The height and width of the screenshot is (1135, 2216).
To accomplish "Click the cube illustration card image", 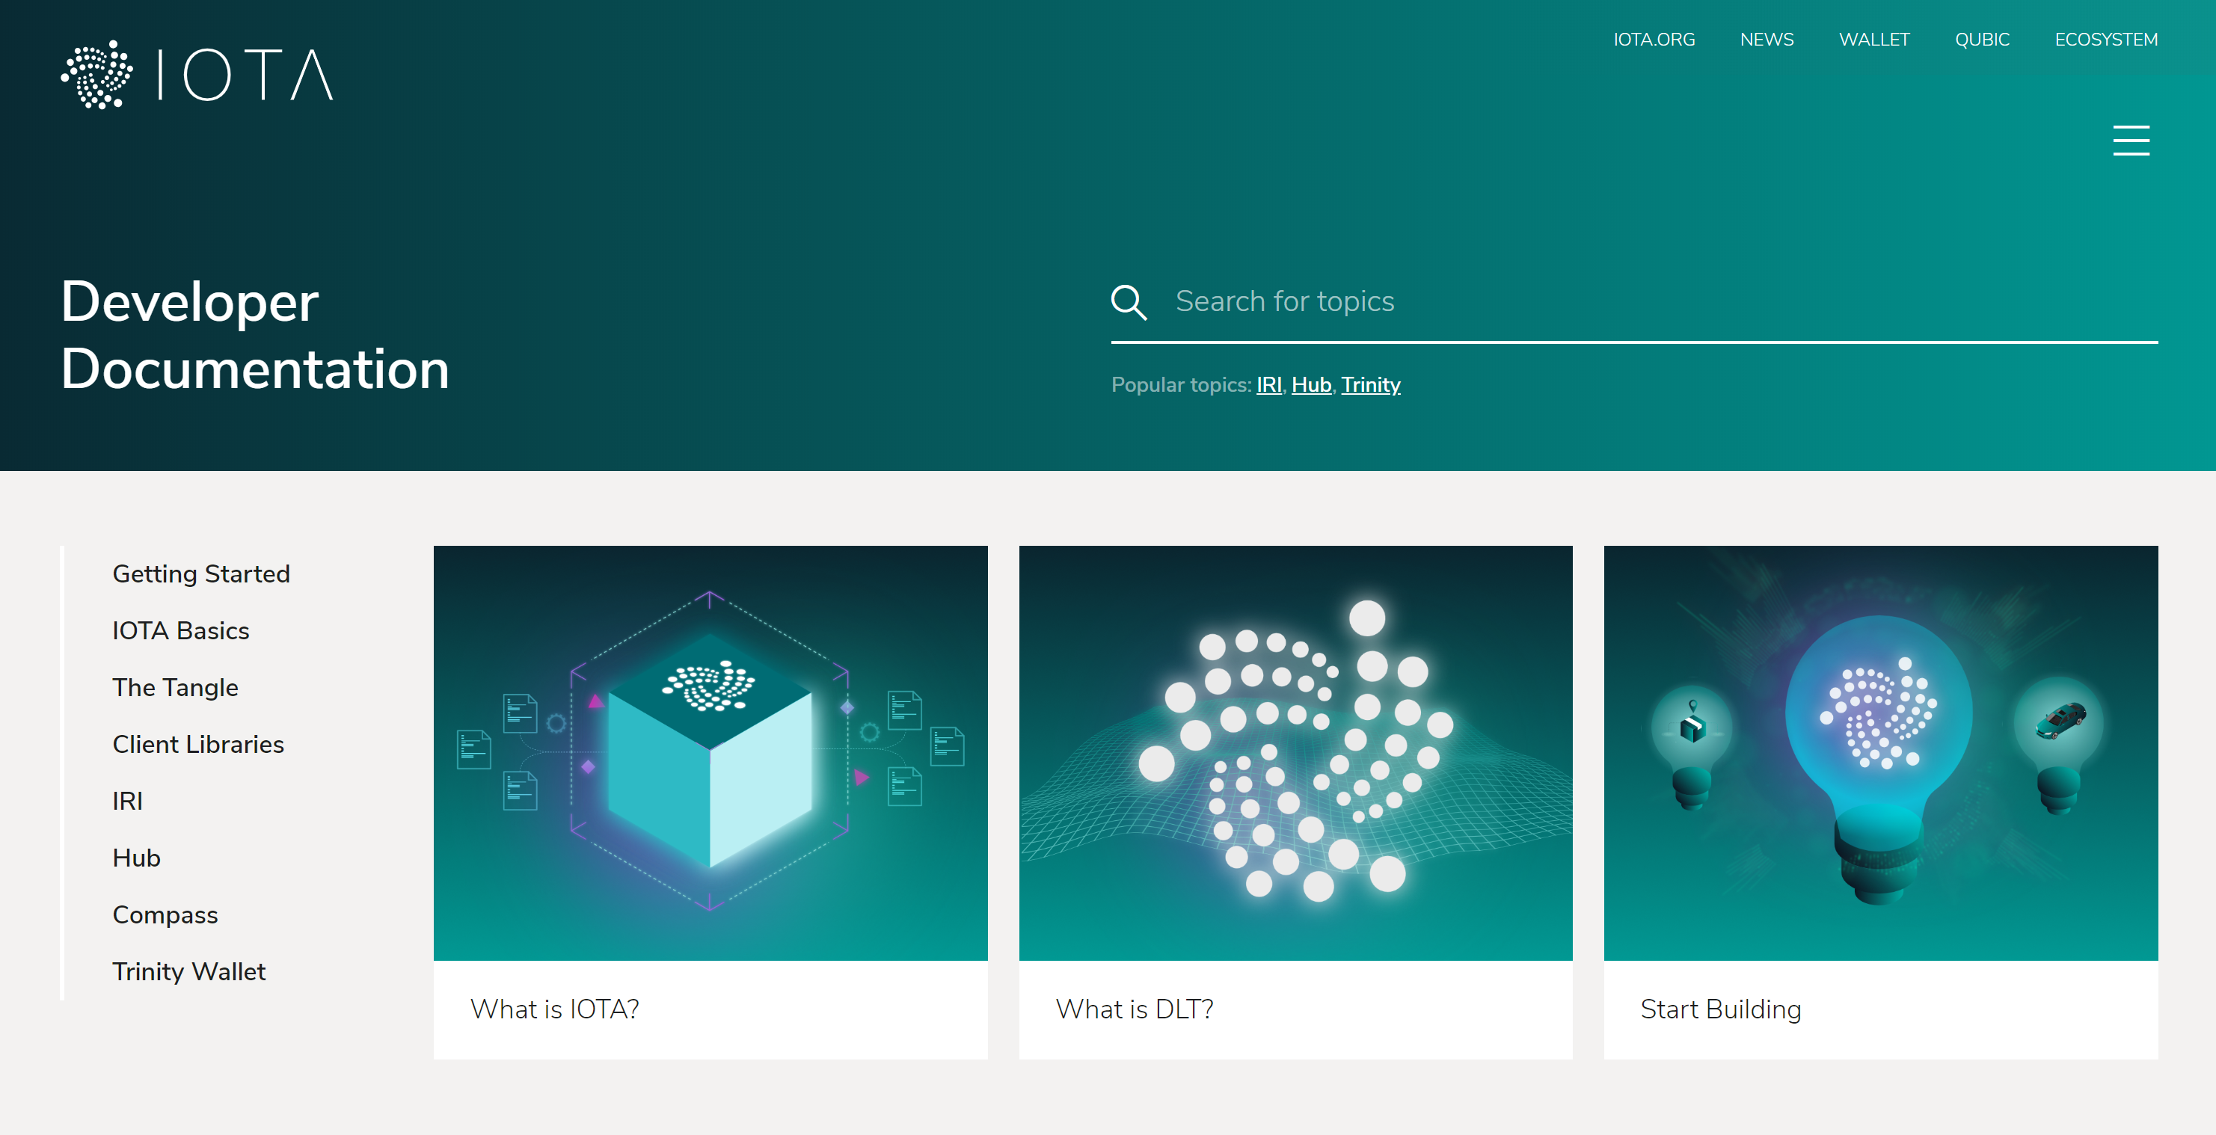I will coord(710,752).
